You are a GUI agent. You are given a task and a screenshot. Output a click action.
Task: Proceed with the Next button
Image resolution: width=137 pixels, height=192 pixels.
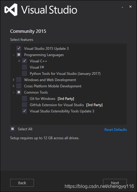pyautogui.click(x=115, y=183)
